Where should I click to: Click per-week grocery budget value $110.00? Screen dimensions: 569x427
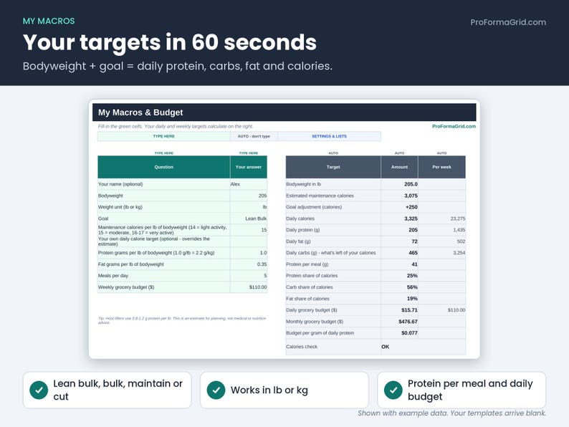point(441,310)
